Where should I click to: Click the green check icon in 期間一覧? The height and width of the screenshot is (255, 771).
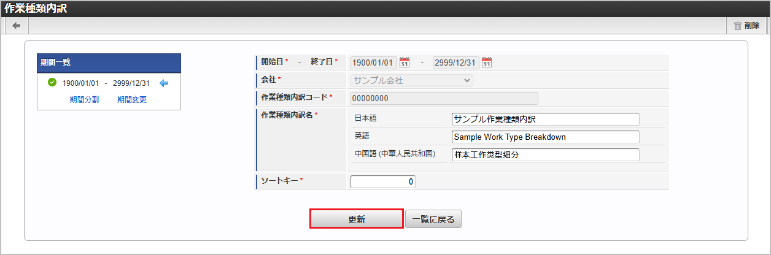click(52, 83)
